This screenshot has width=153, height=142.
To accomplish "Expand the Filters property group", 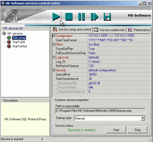I will click(54, 44).
